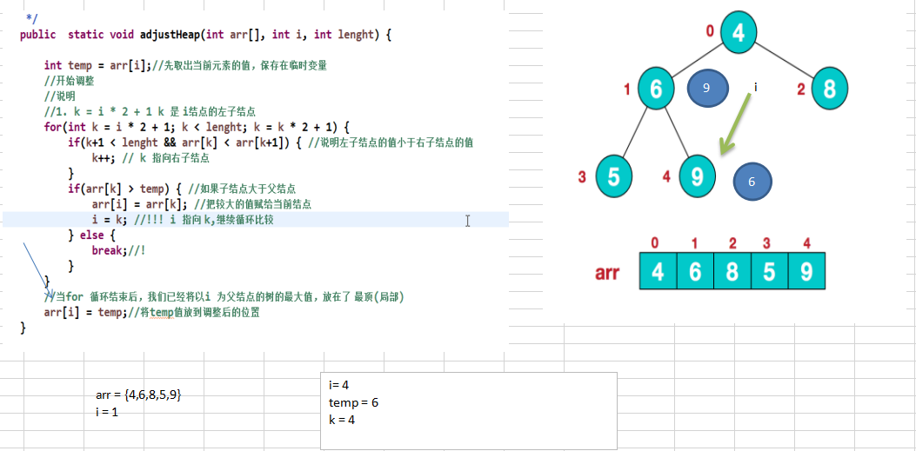Click the arr array cell containing 4
This screenshot has height=451, width=916.
658,271
